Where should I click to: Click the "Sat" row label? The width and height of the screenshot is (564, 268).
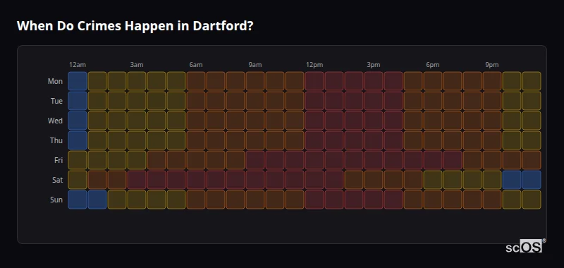[x=58, y=180]
